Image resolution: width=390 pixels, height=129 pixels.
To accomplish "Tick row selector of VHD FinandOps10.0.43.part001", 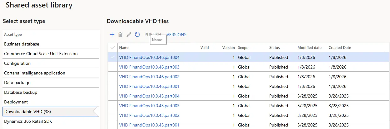I will 113,125.
